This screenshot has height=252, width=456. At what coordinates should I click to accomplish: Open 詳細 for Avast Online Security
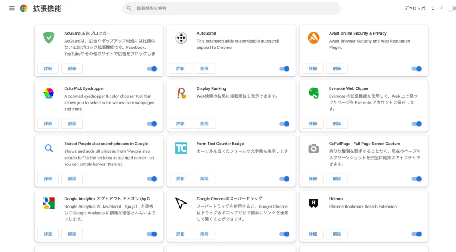313,68
